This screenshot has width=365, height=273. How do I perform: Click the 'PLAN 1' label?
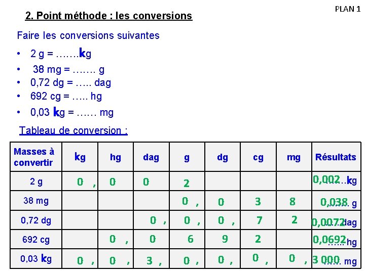[x=347, y=10]
